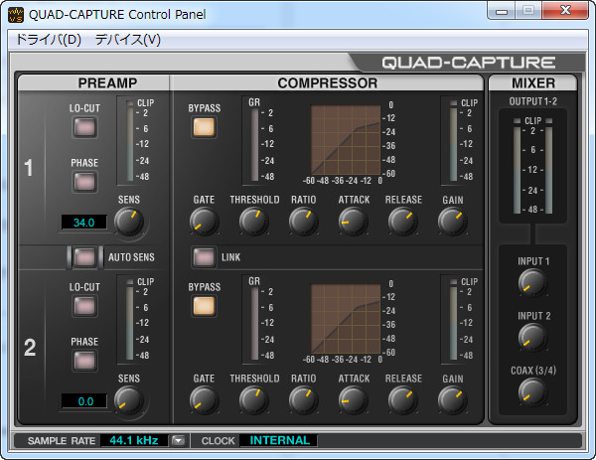Click channel 1 compressor GAIN knob
The height and width of the screenshot is (460, 596).
pyautogui.click(x=452, y=222)
